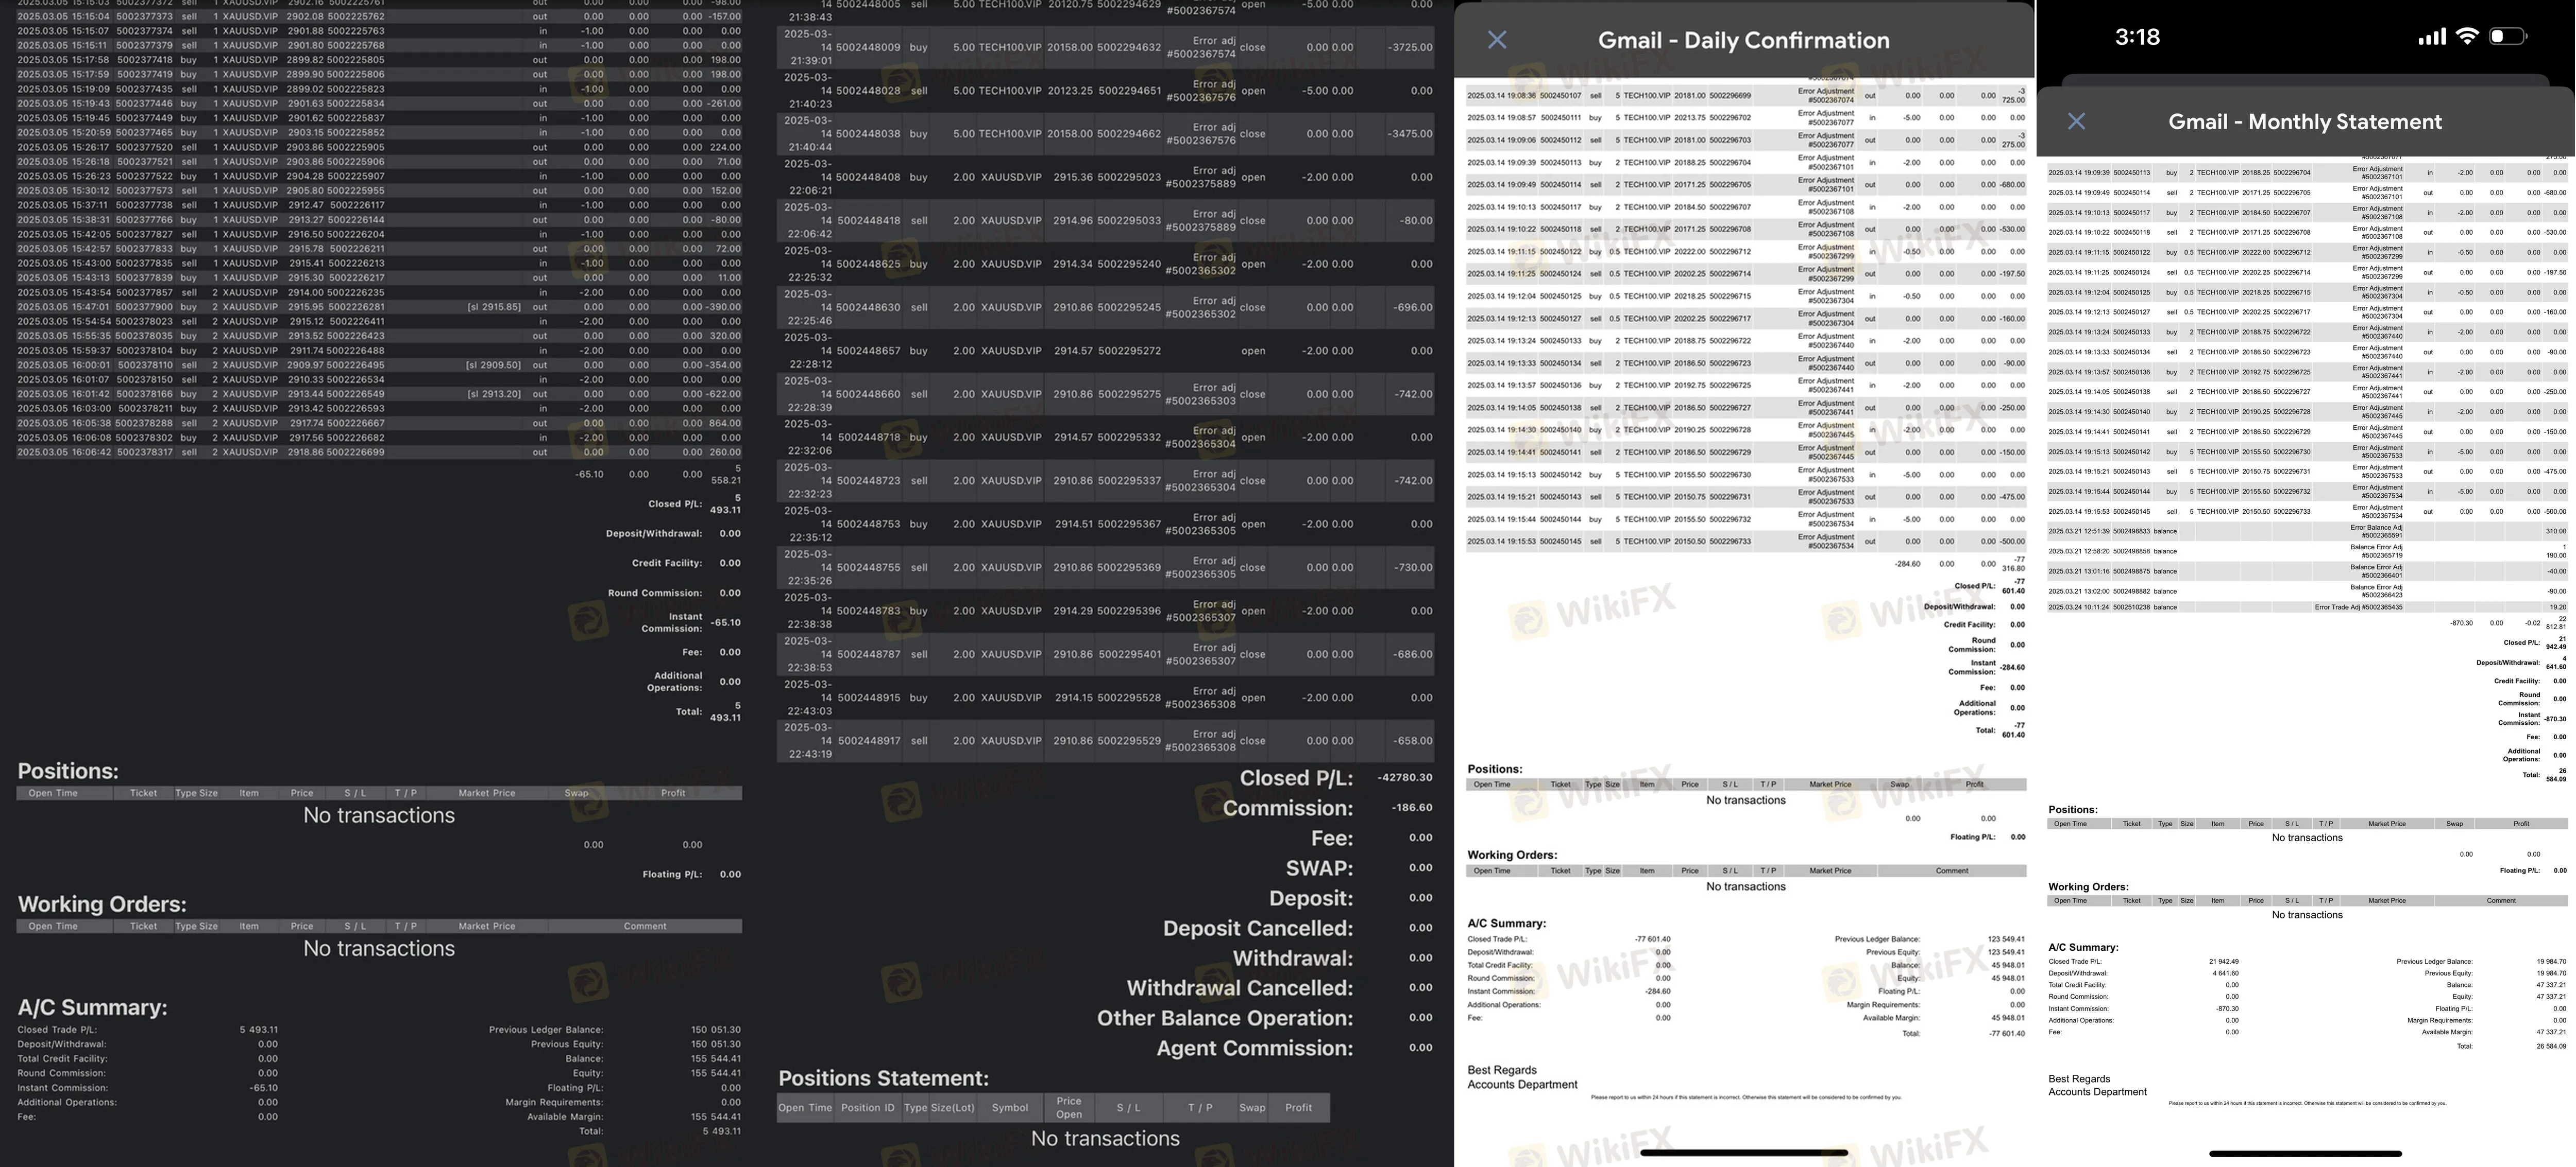Select row 5002450107 in Daily Confirmation
Screen dimensions: 2576x1167
[1745, 96]
